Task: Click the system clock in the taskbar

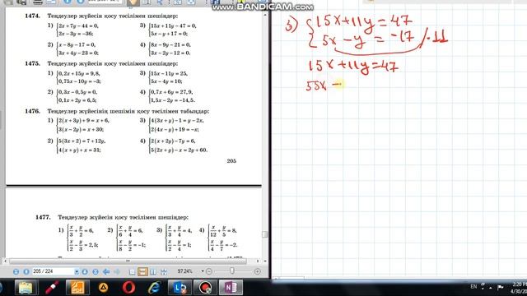Action: pyautogui.click(x=520, y=287)
